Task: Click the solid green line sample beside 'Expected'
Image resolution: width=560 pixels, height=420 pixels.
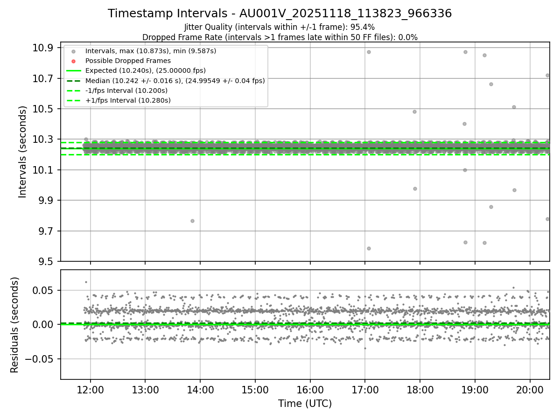Action: (73, 71)
